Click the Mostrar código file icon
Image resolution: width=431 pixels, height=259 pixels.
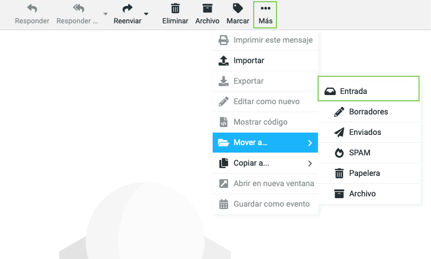pyautogui.click(x=223, y=122)
